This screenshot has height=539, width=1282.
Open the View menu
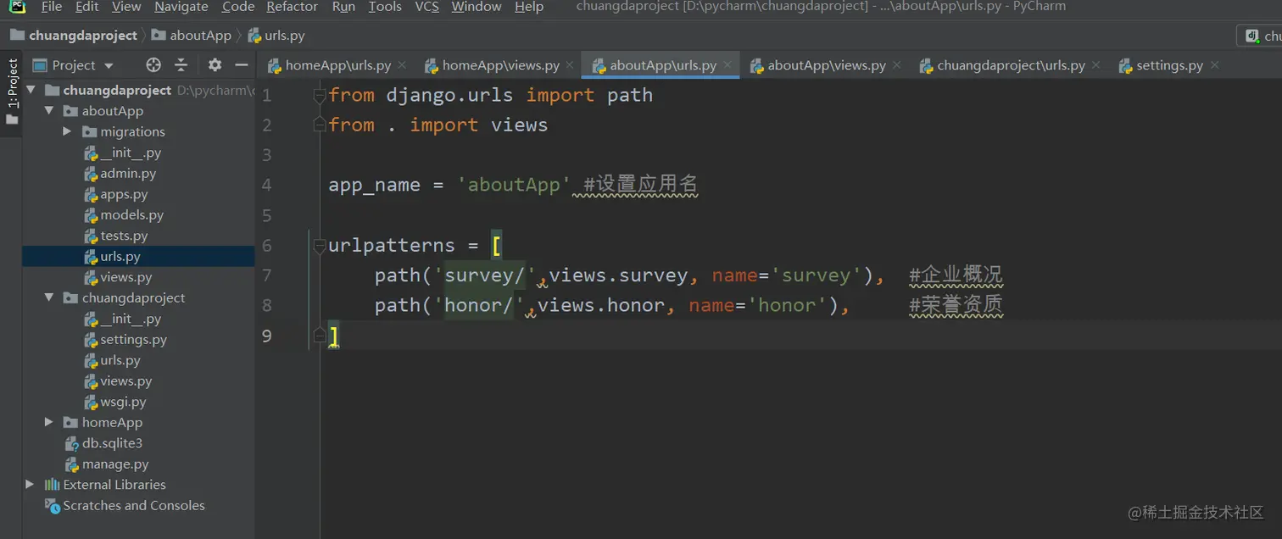tap(126, 7)
